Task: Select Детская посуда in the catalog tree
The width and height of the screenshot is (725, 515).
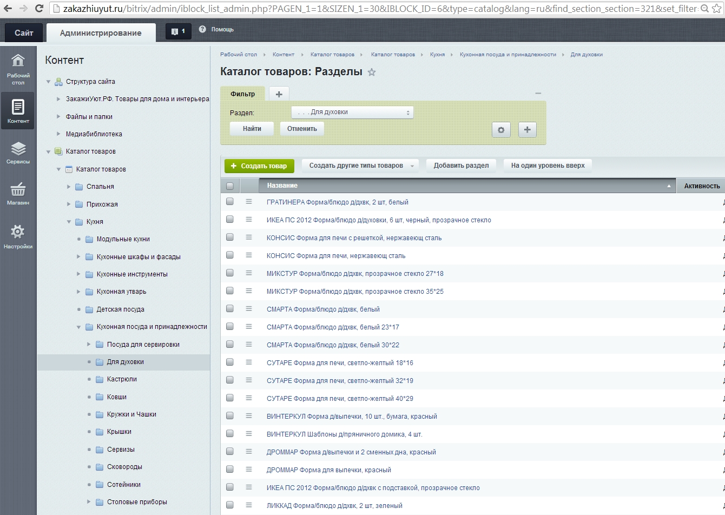Action: click(120, 309)
